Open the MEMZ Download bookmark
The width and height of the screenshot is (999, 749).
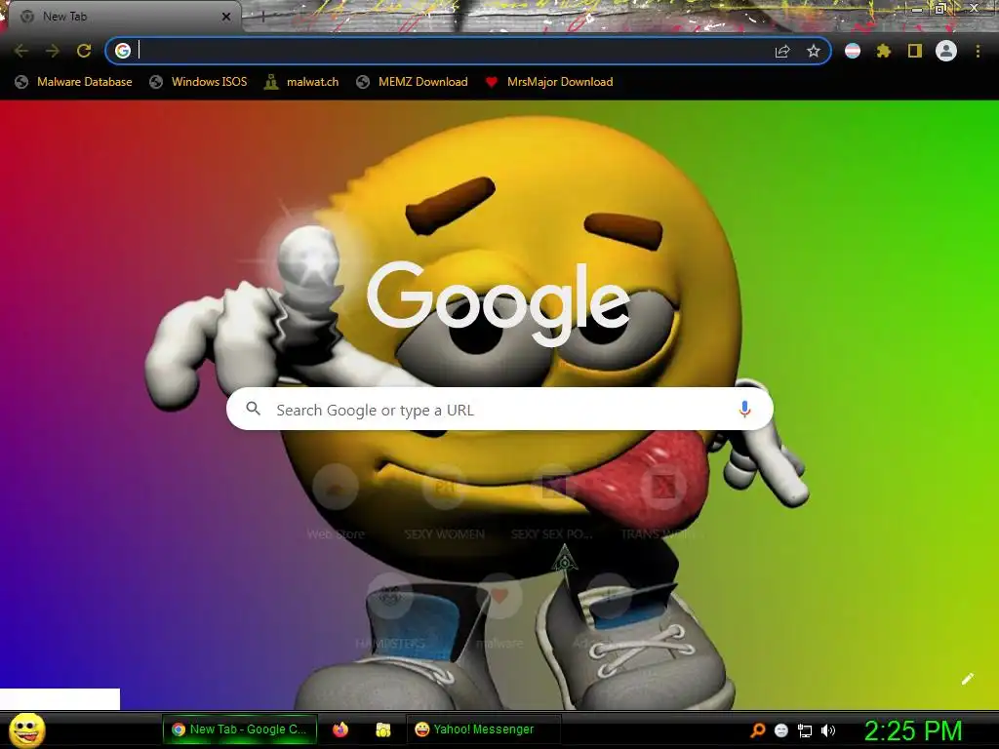coord(413,82)
